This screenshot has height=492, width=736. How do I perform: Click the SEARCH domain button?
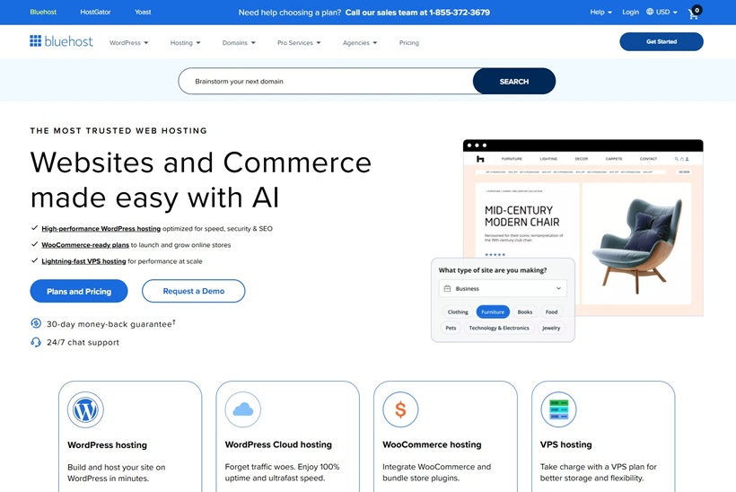[514, 81]
